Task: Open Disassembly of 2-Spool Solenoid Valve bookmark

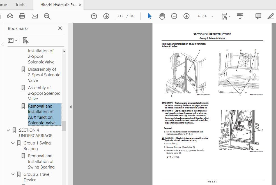Action: pos(44,75)
